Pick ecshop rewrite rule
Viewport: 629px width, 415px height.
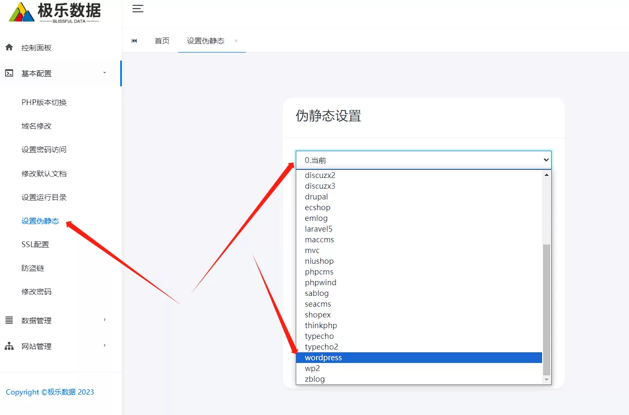click(419, 207)
